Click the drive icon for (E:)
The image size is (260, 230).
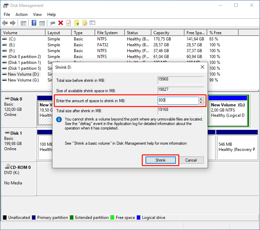coord(4,45)
